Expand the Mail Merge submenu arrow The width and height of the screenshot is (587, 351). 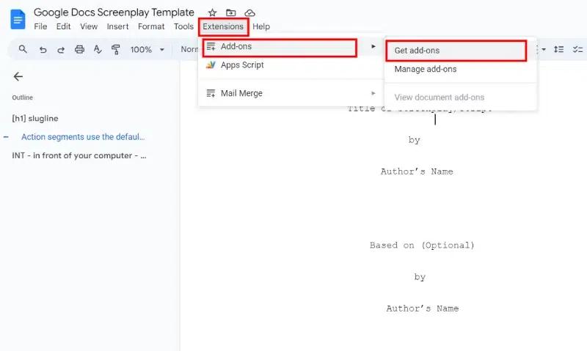coord(373,93)
